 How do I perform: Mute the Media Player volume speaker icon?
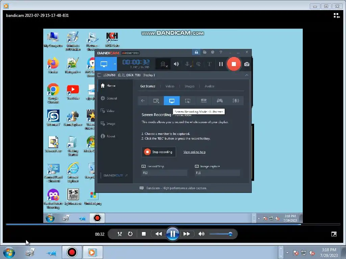coord(201,234)
